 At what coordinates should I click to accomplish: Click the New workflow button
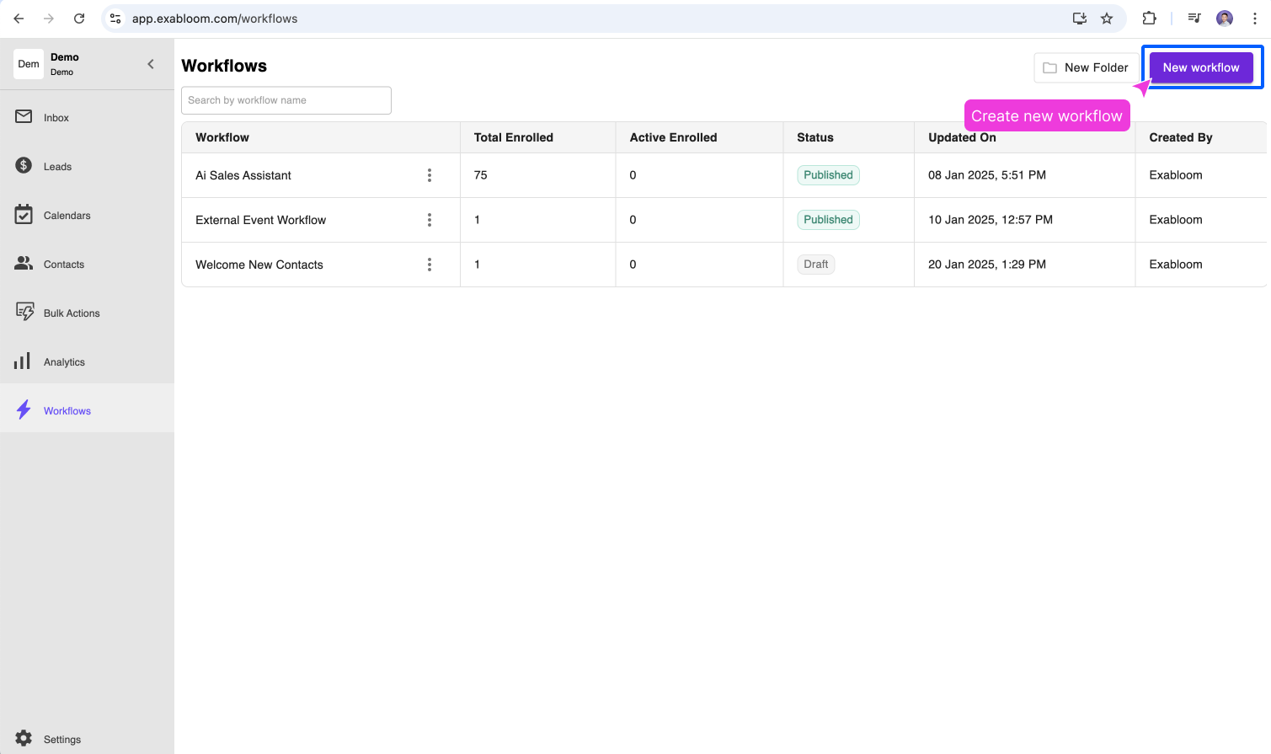[x=1200, y=67]
